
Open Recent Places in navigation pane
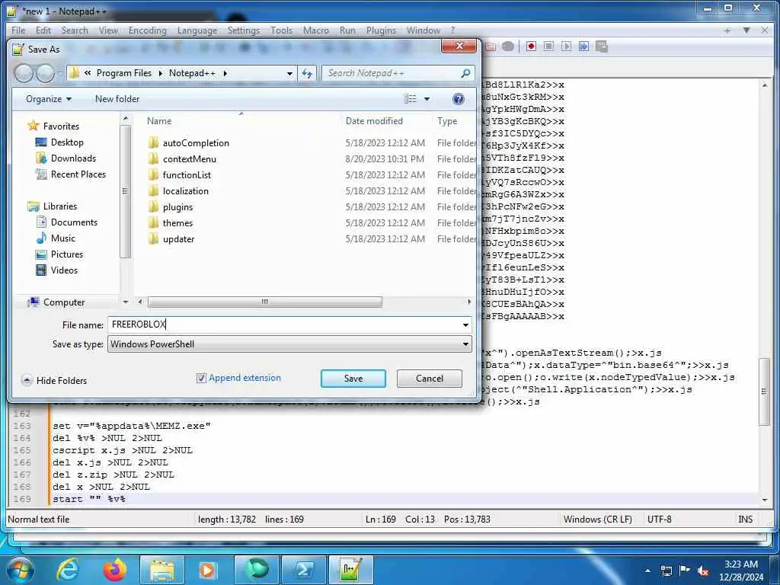point(78,174)
